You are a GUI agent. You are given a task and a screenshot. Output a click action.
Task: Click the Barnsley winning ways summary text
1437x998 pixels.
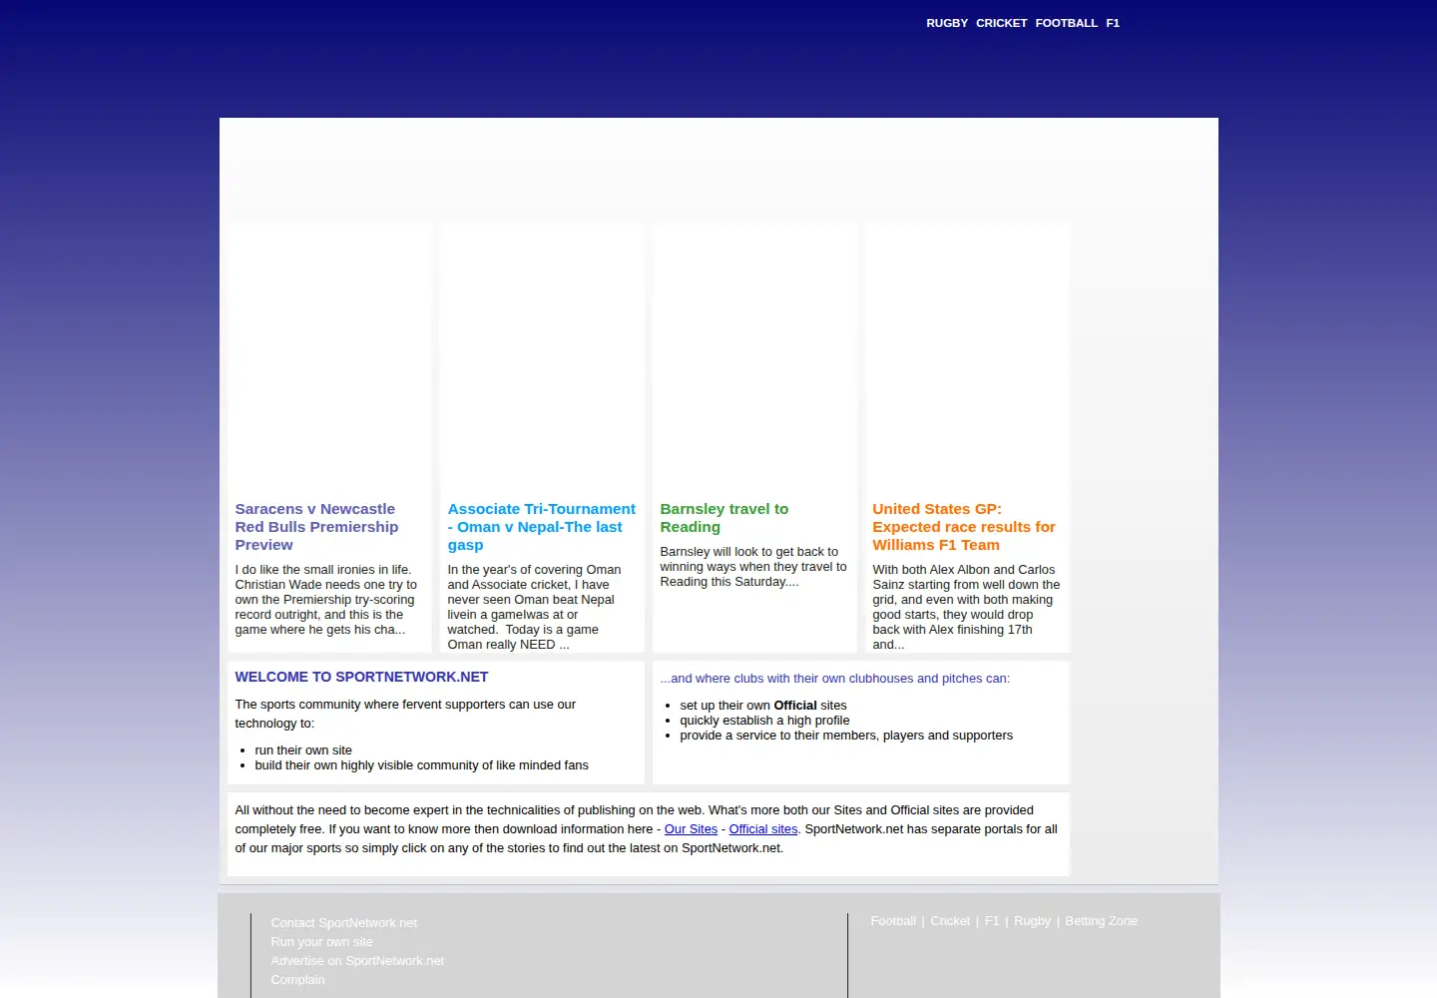(x=753, y=567)
